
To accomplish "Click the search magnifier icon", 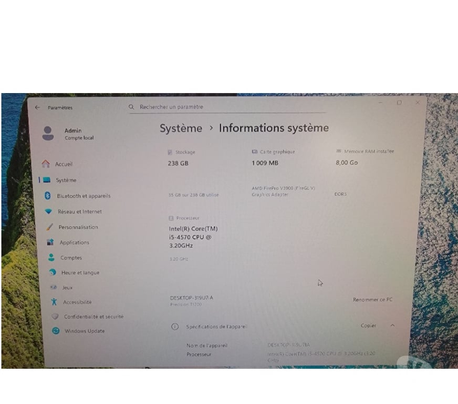I will click(131, 107).
